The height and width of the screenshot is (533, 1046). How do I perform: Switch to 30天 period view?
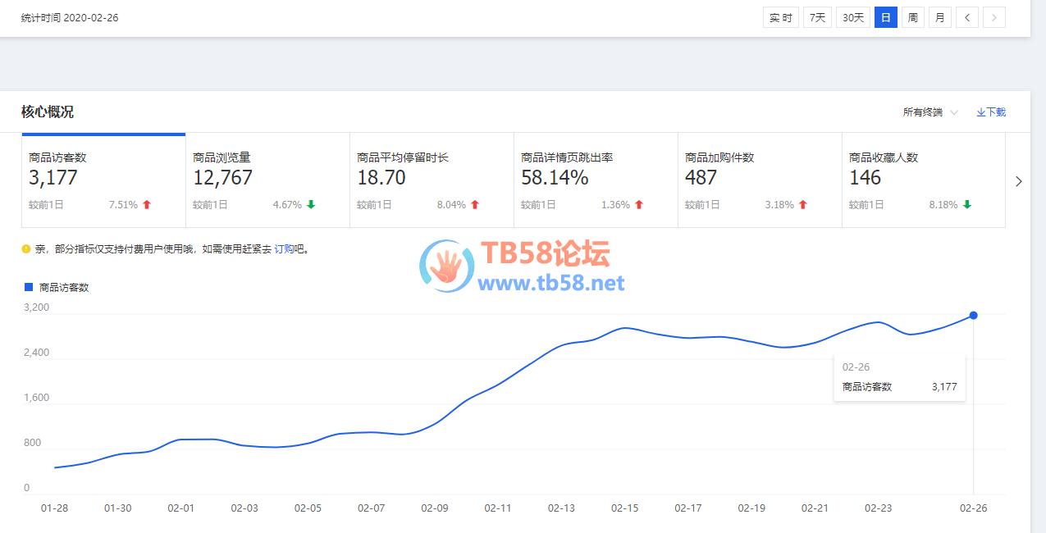(x=853, y=17)
